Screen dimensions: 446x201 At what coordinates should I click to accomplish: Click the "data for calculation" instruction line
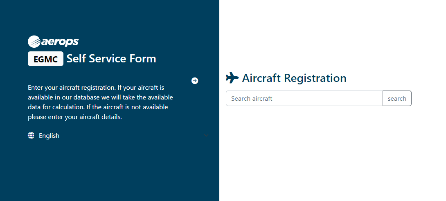tap(98, 107)
